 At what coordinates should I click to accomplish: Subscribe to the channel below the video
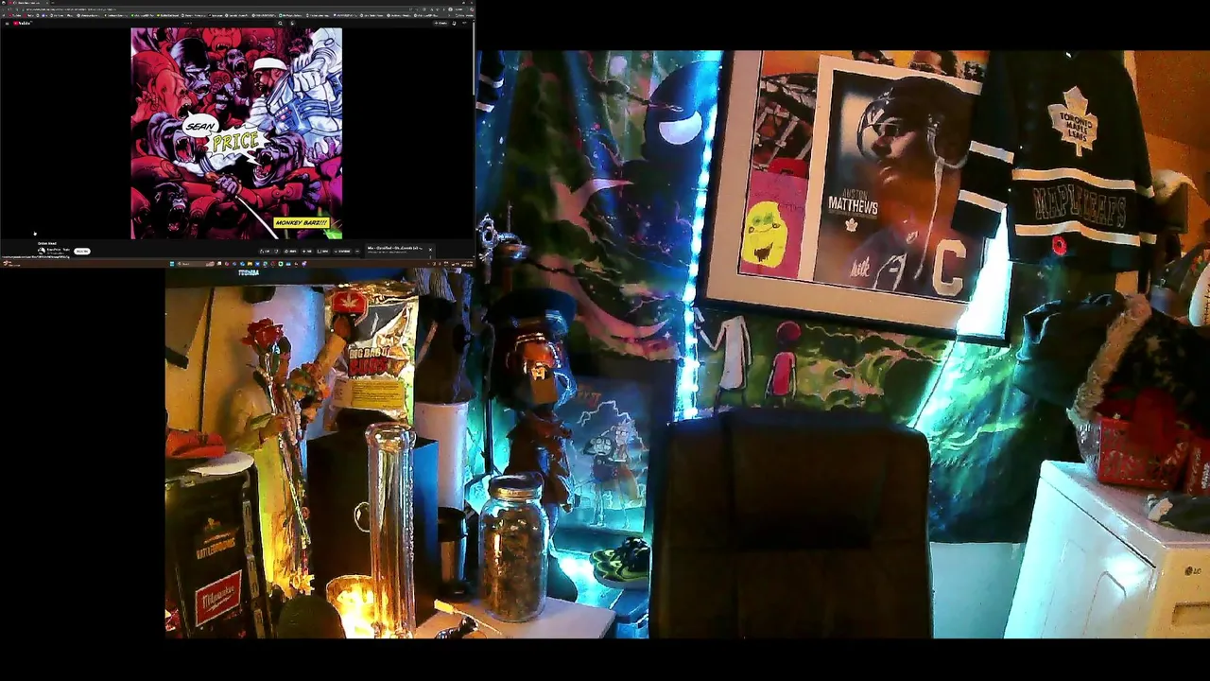pos(82,252)
